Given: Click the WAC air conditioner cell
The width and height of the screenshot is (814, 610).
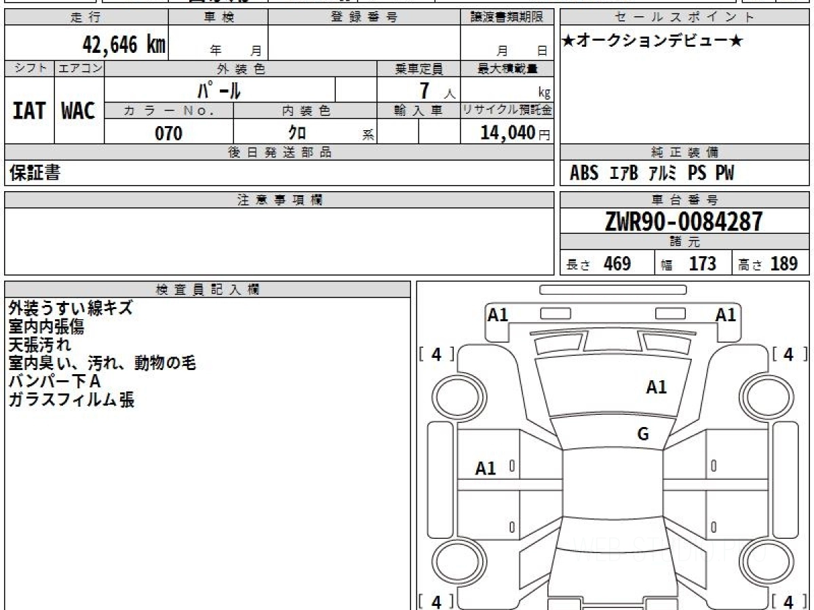Looking at the screenshot, I should coord(79,110).
